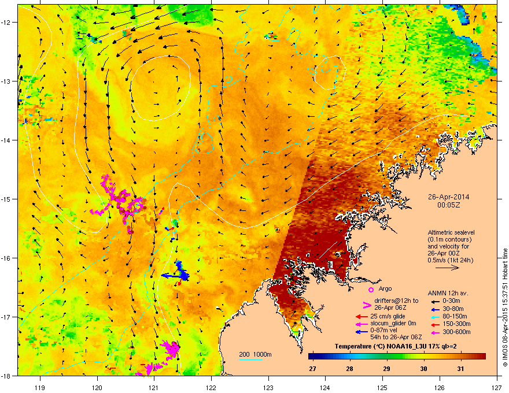509x393 pixels.
Task: Click the 'drifters@12h to' legend label
Action: pos(396,301)
